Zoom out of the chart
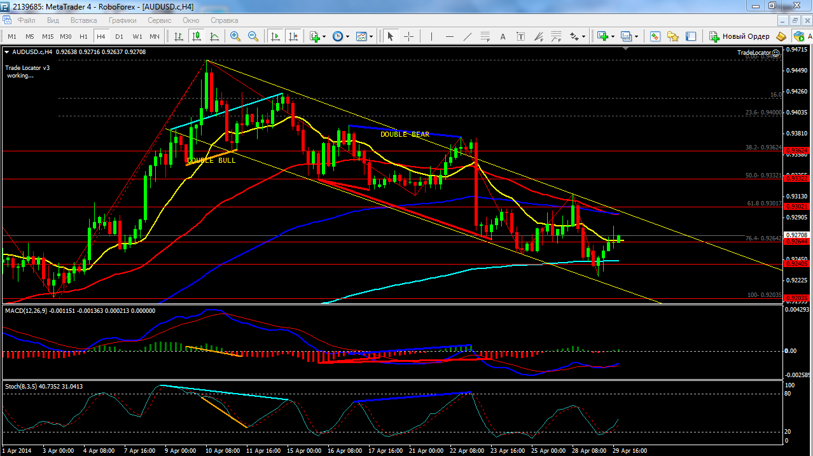 [x=253, y=36]
